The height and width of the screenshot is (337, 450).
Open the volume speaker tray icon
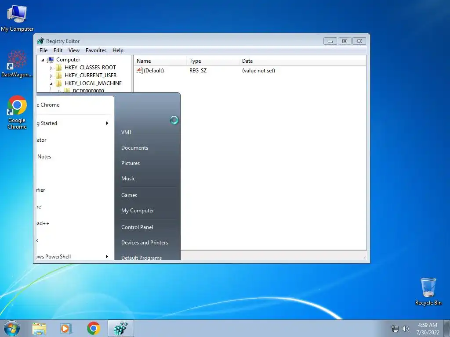pyautogui.click(x=406, y=329)
